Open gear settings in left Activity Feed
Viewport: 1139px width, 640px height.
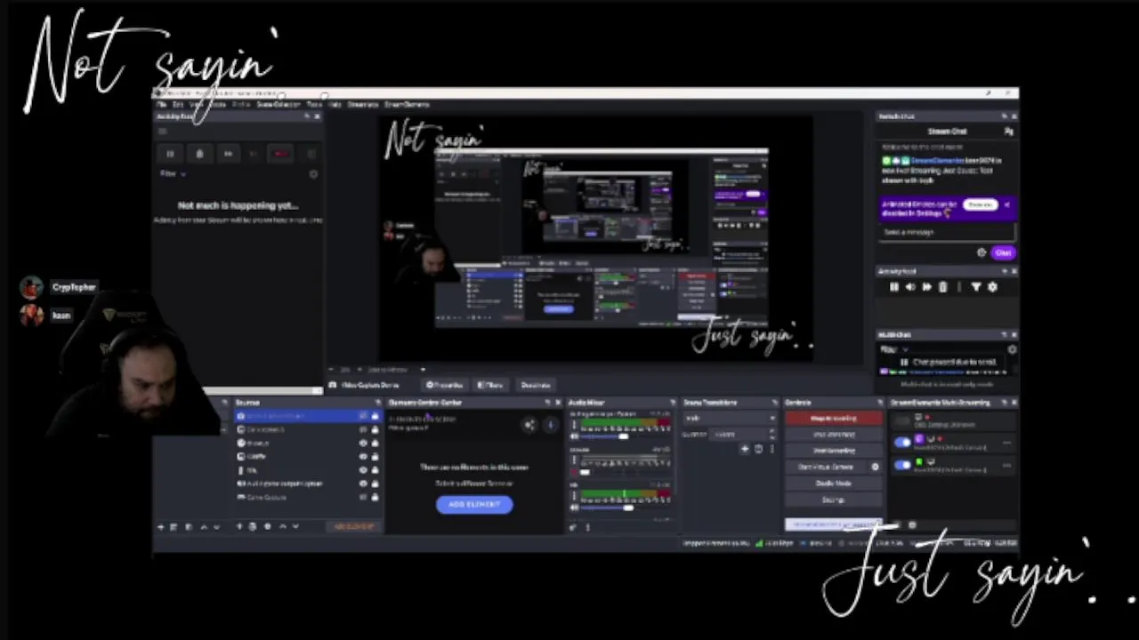pos(313,174)
